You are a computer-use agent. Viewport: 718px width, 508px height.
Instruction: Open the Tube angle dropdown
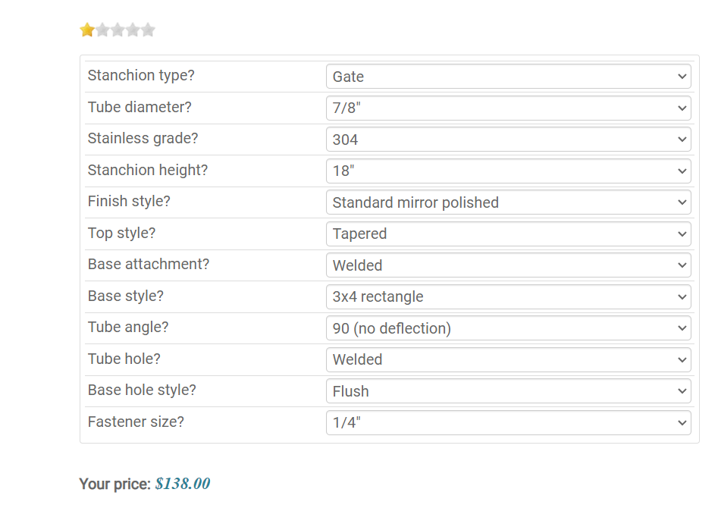508,328
